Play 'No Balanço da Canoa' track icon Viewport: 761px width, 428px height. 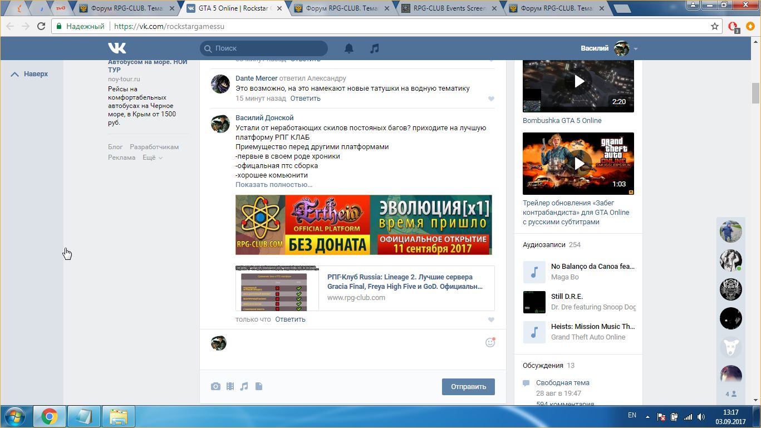534,272
